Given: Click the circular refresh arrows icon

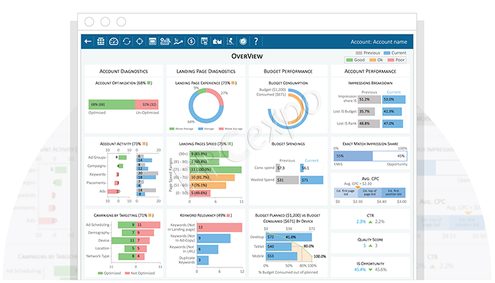Looking at the screenshot, I should click(127, 41).
